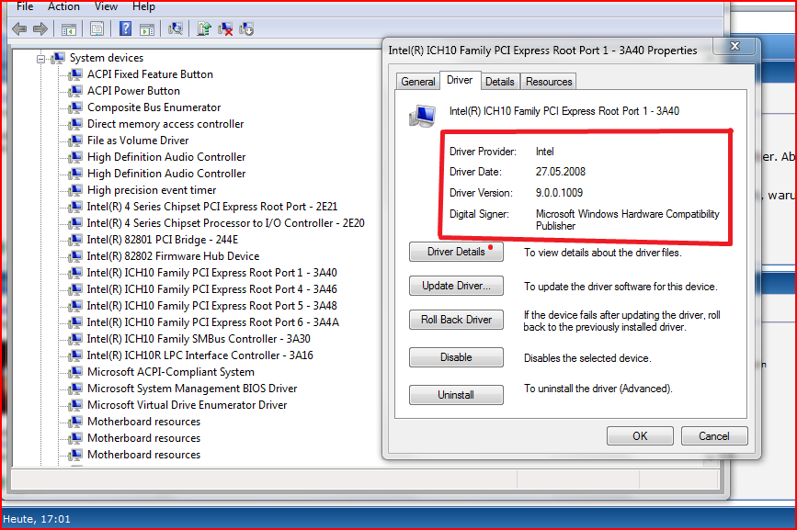Switch to the Details tab
This screenshot has width=797, height=530.
point(500,82)
